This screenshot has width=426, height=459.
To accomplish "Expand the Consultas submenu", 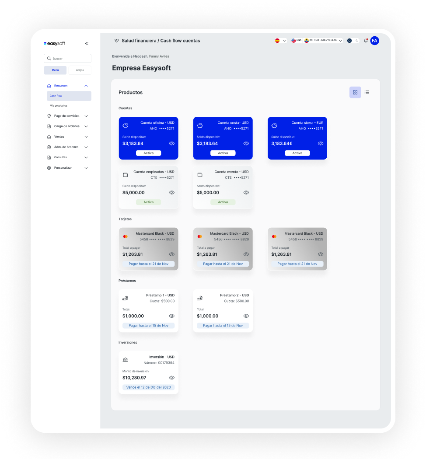I will (86, 157).
